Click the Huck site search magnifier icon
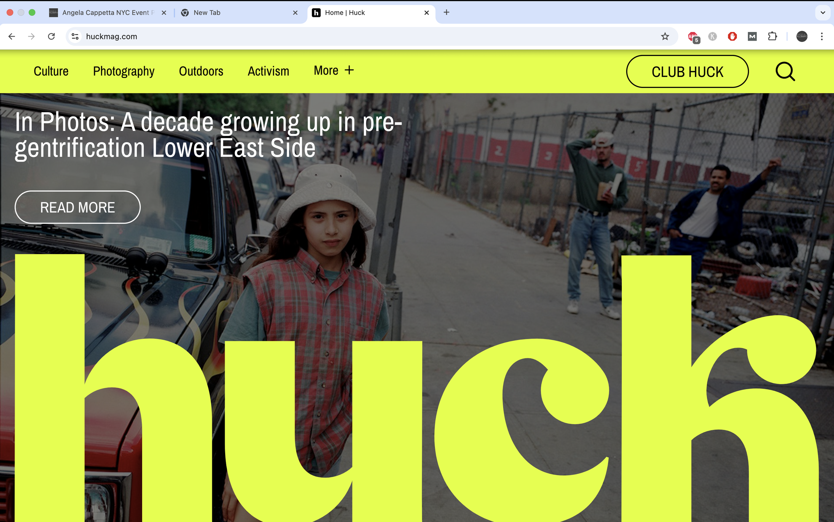834x522 pixels. tap(785, 72)
